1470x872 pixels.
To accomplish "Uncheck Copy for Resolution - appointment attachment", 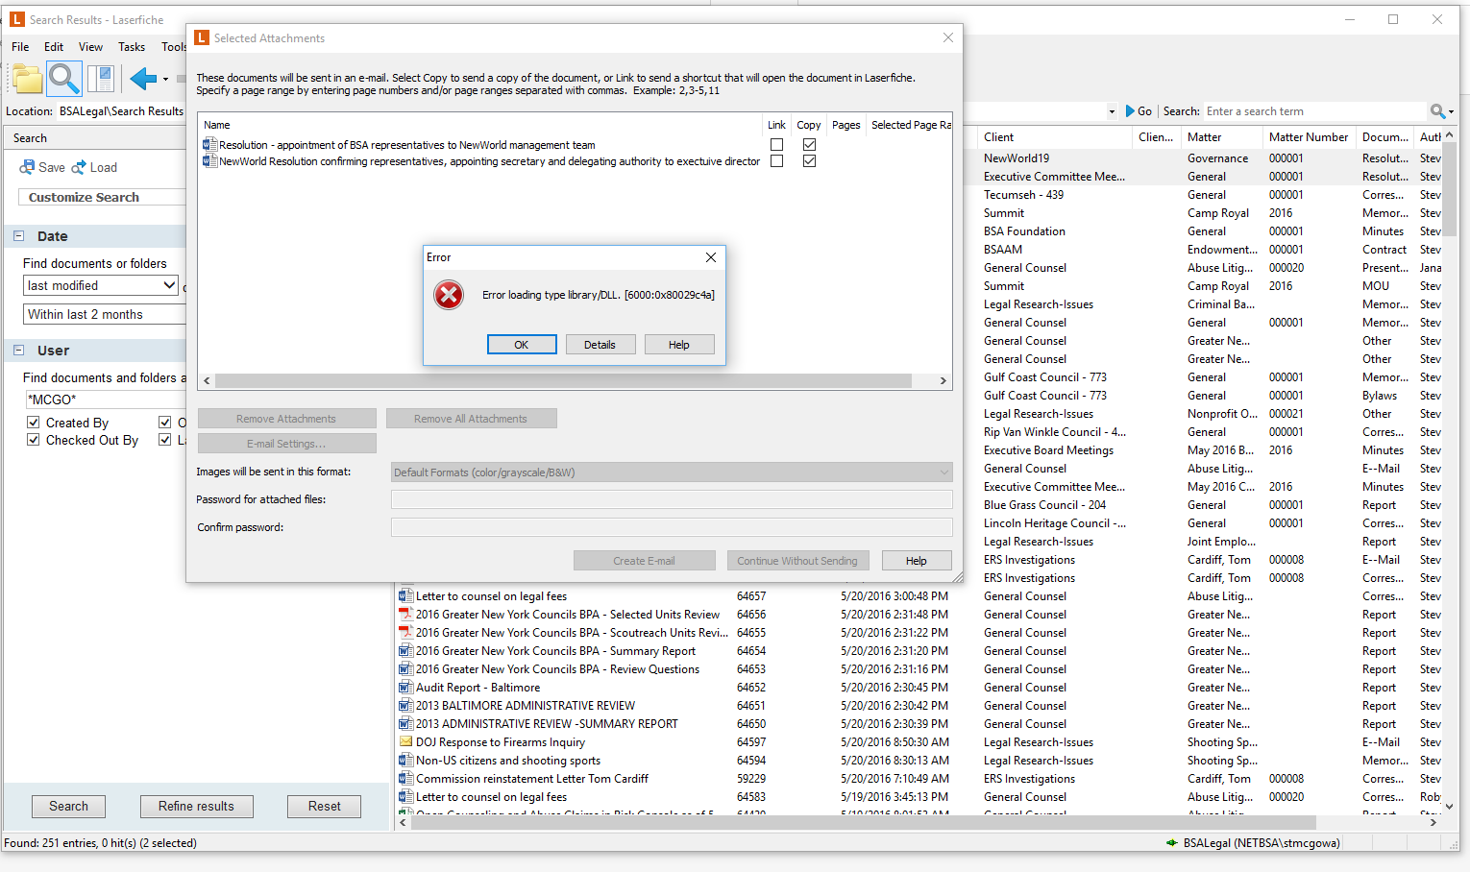I will 810,145.
